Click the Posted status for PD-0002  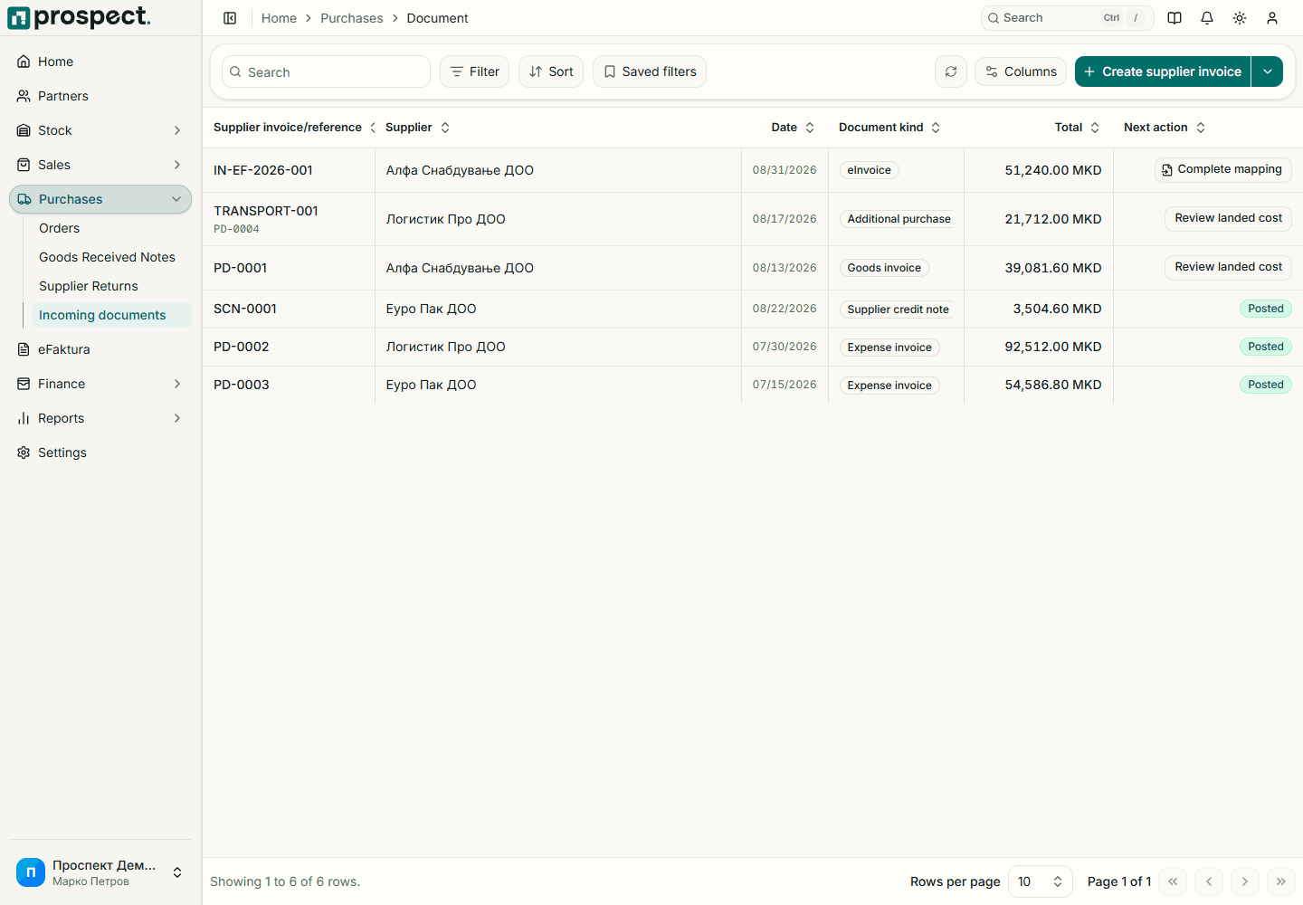(1265, 347)
